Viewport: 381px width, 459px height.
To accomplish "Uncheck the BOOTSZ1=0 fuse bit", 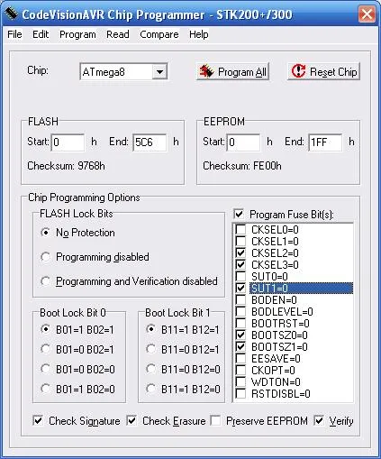I will coord(240,346).
